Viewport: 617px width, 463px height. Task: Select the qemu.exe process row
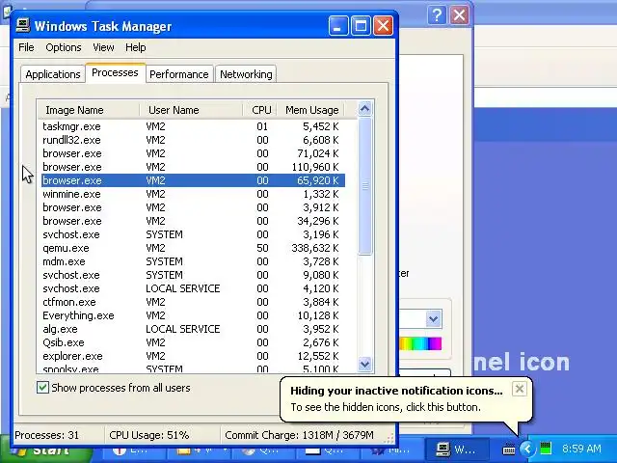coord(193,248)
